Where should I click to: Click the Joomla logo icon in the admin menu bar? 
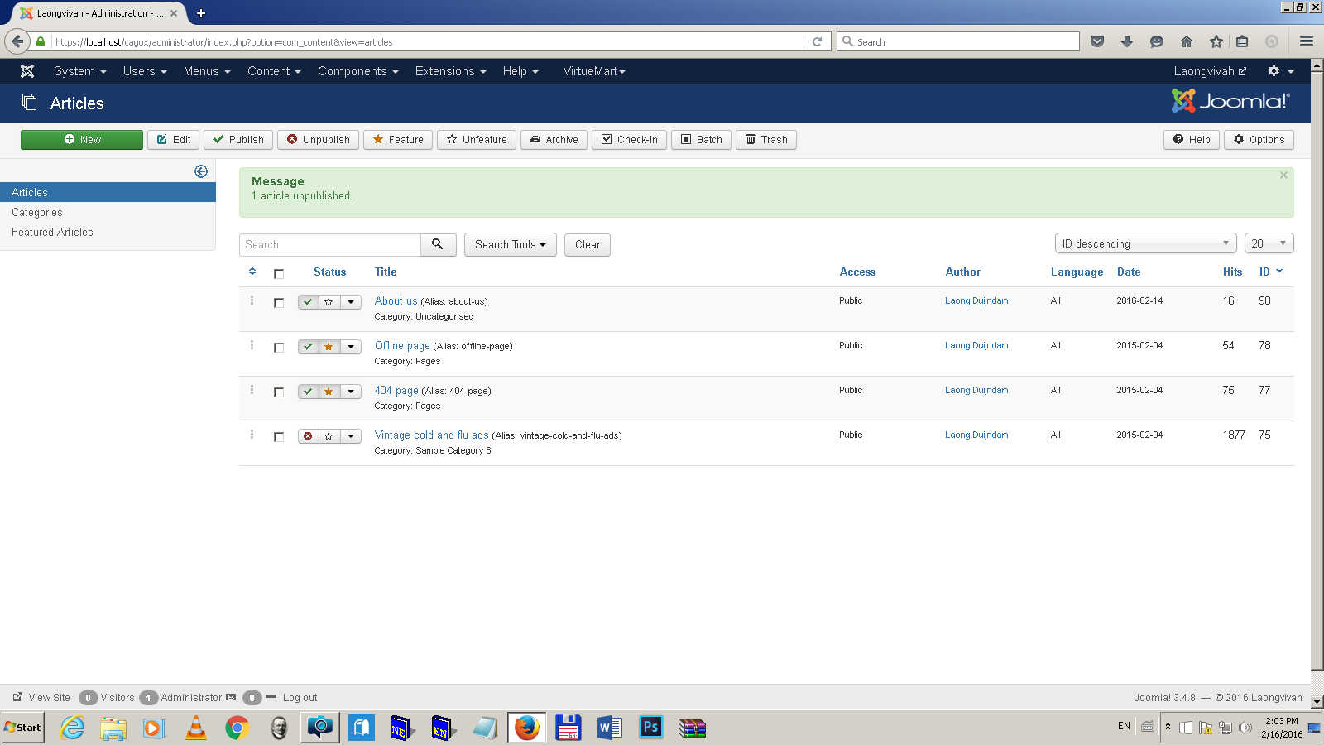27,71
